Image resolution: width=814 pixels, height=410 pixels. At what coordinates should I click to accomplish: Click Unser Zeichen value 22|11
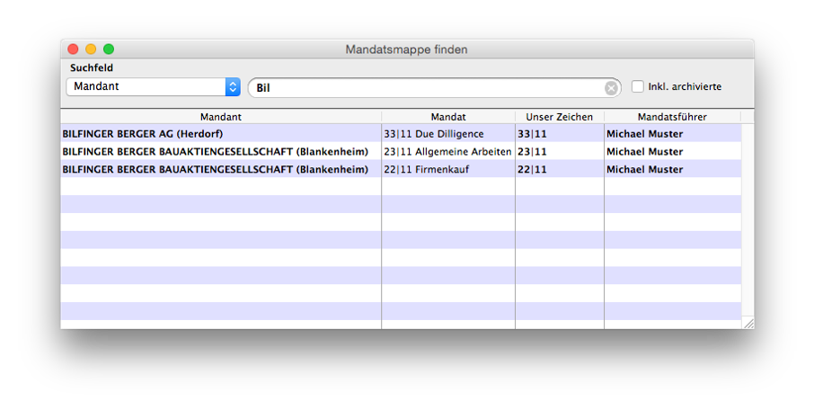(532, 169)
